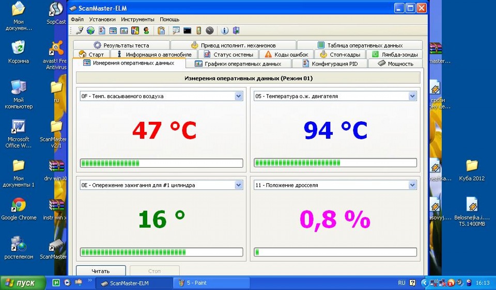Click the handheld device toolbar icon
496x290 pixels.
pyautogui.click(x=198, y=30)
